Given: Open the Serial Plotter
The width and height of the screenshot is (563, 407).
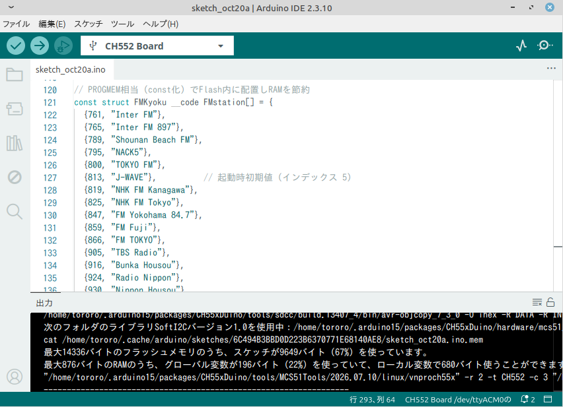Looking at the screenshot, I should click(x=521, y=46).
